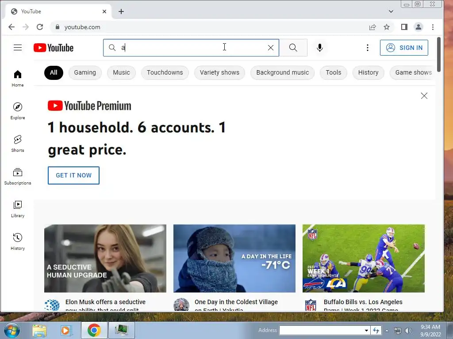The image size is (453, 339).
Task: Select the Music filter chip
Action: pos(121,73)
